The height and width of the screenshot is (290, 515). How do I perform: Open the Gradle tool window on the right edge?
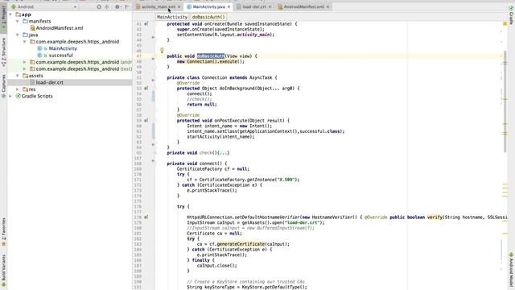(x=512, y=14)
